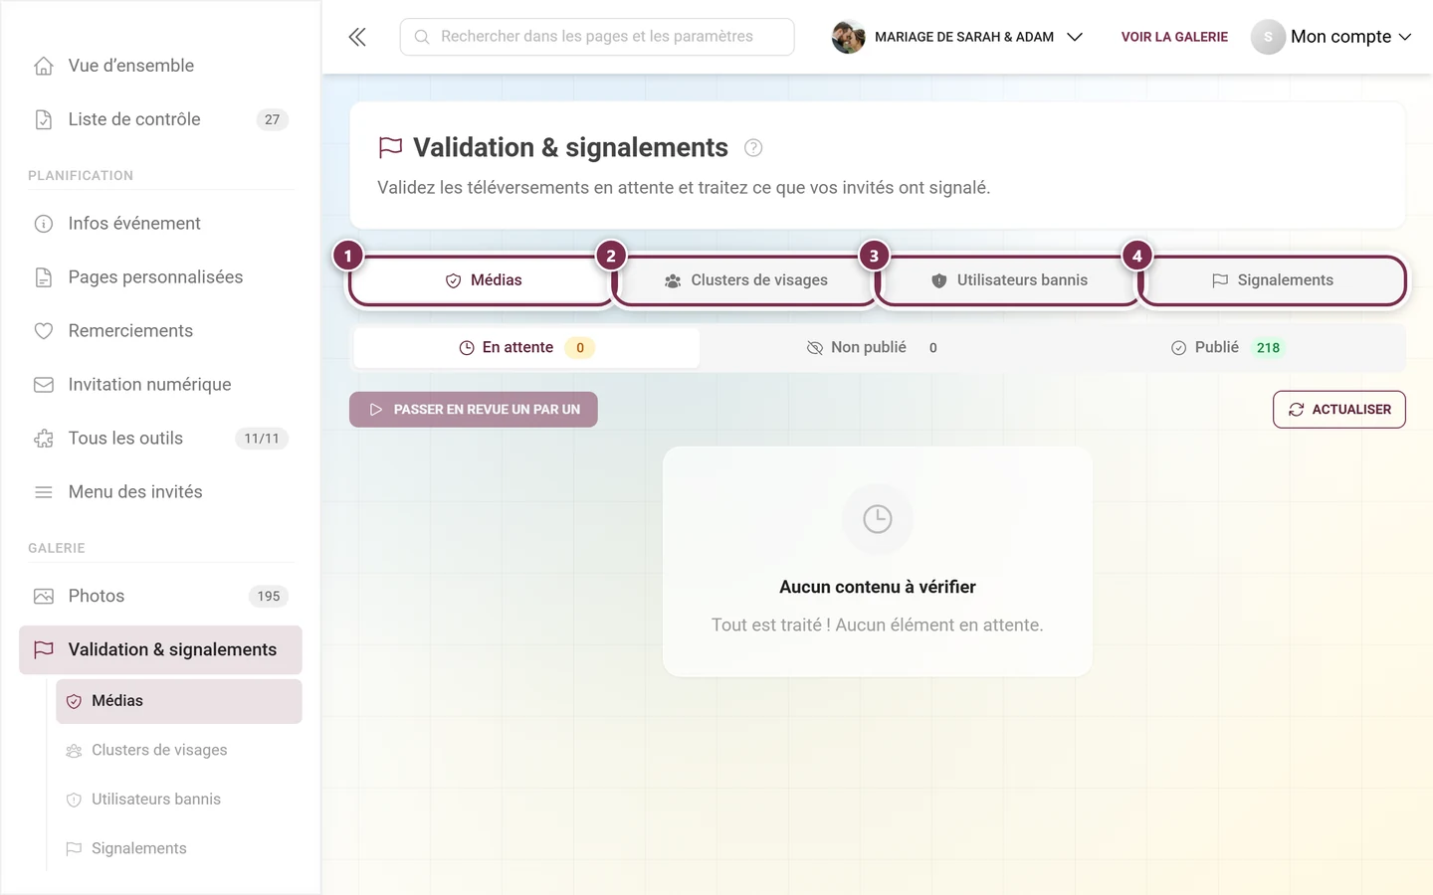Screen dimensions: 1433x895
Task: Refresh with the Actualiser button
Action: (1339, 410)
